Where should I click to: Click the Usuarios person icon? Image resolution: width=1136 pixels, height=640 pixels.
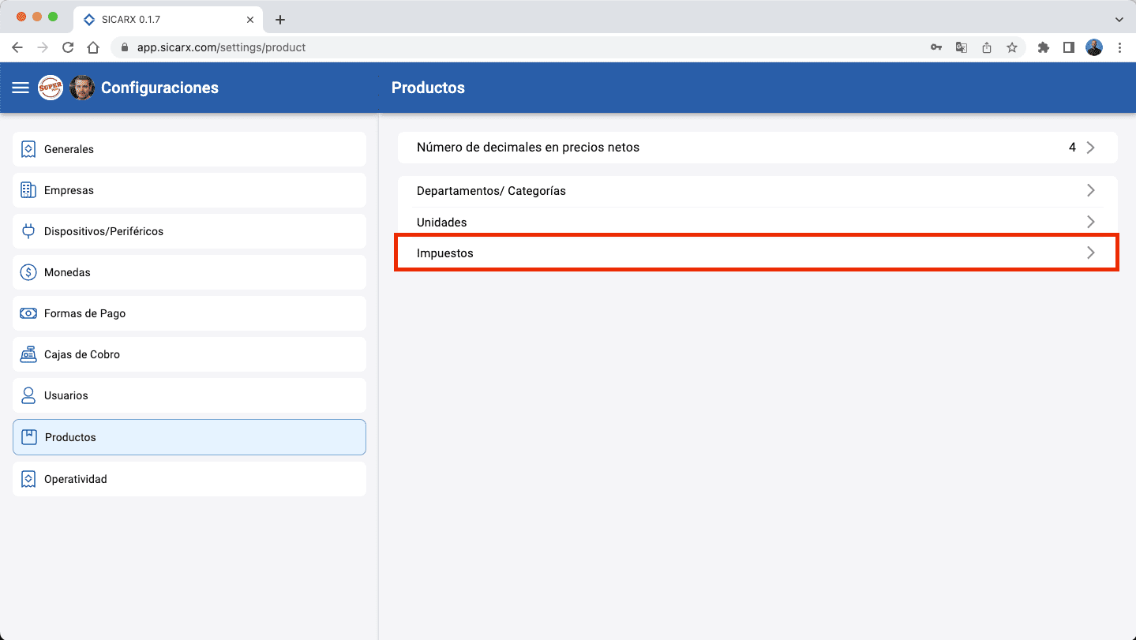point(28,395)
